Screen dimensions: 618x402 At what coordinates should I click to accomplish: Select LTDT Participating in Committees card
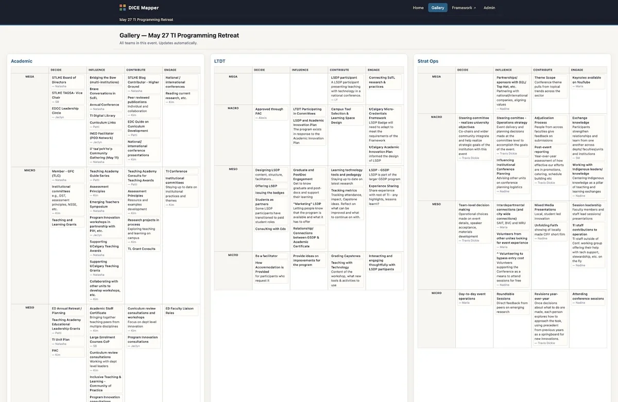[308, 111]
